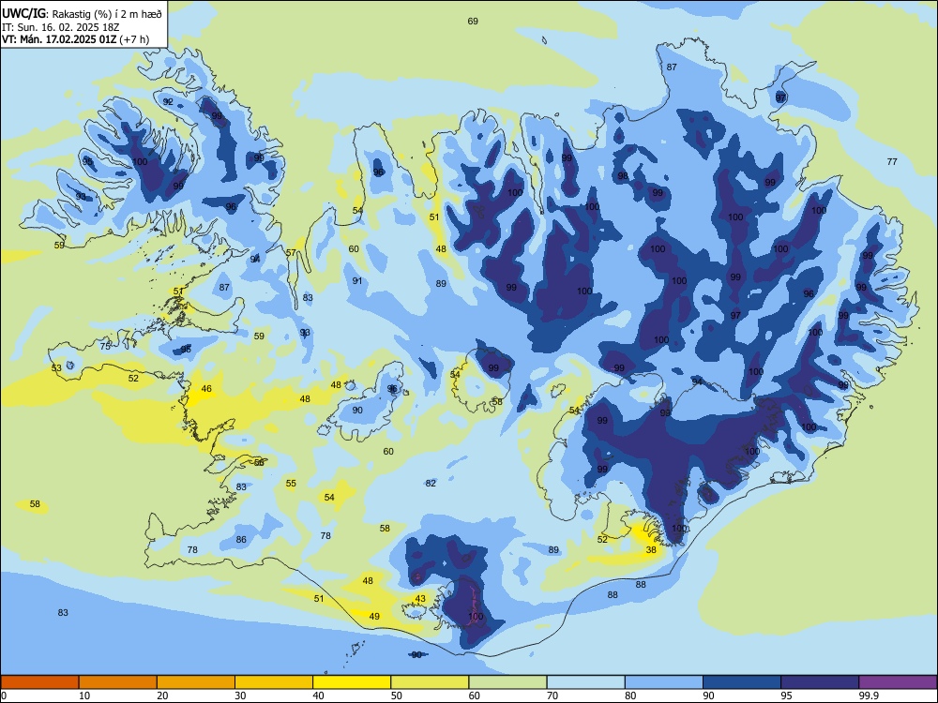This screenshot has height=703, width=938.
Task: Click the humidity value 77 off the east coast
Action: [892, 162]
